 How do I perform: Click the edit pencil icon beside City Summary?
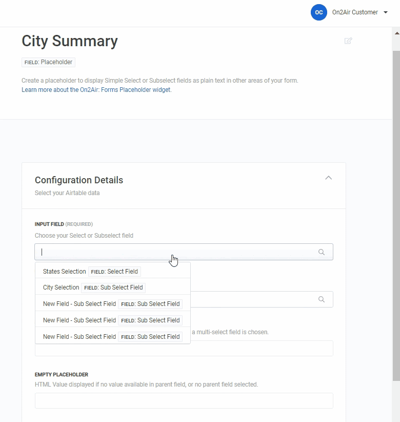point(348,41)
